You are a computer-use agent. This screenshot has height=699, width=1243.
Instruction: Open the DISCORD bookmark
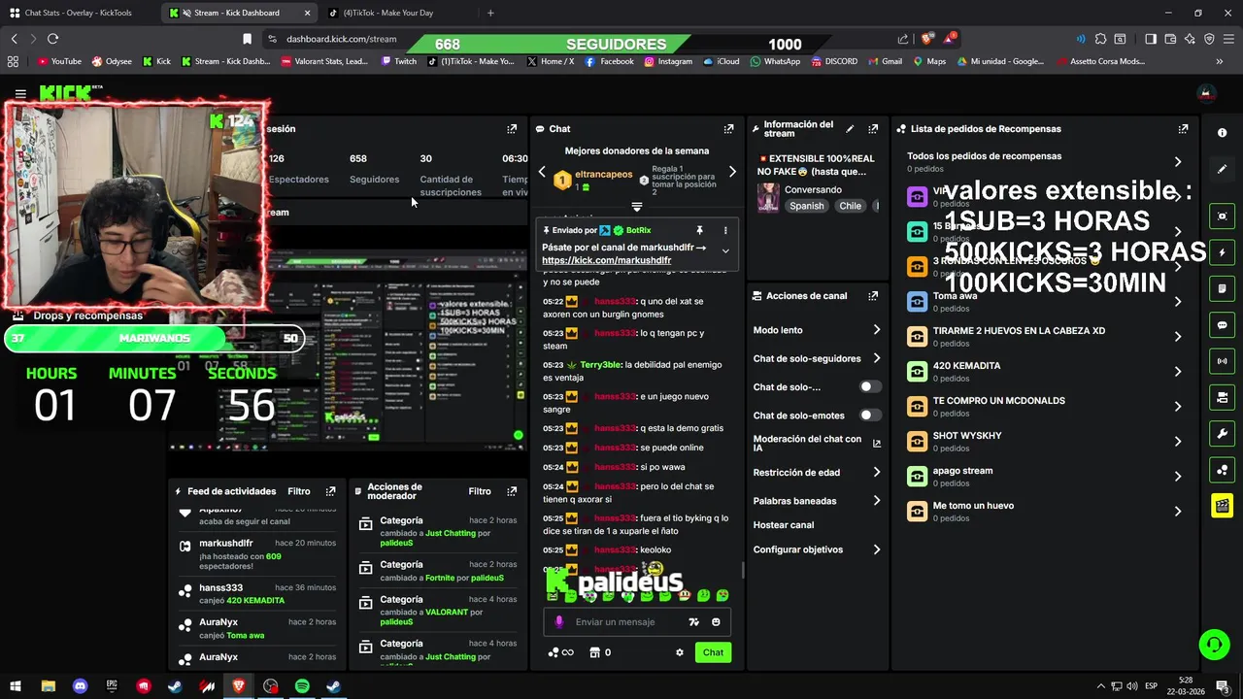tap(834, 61)
